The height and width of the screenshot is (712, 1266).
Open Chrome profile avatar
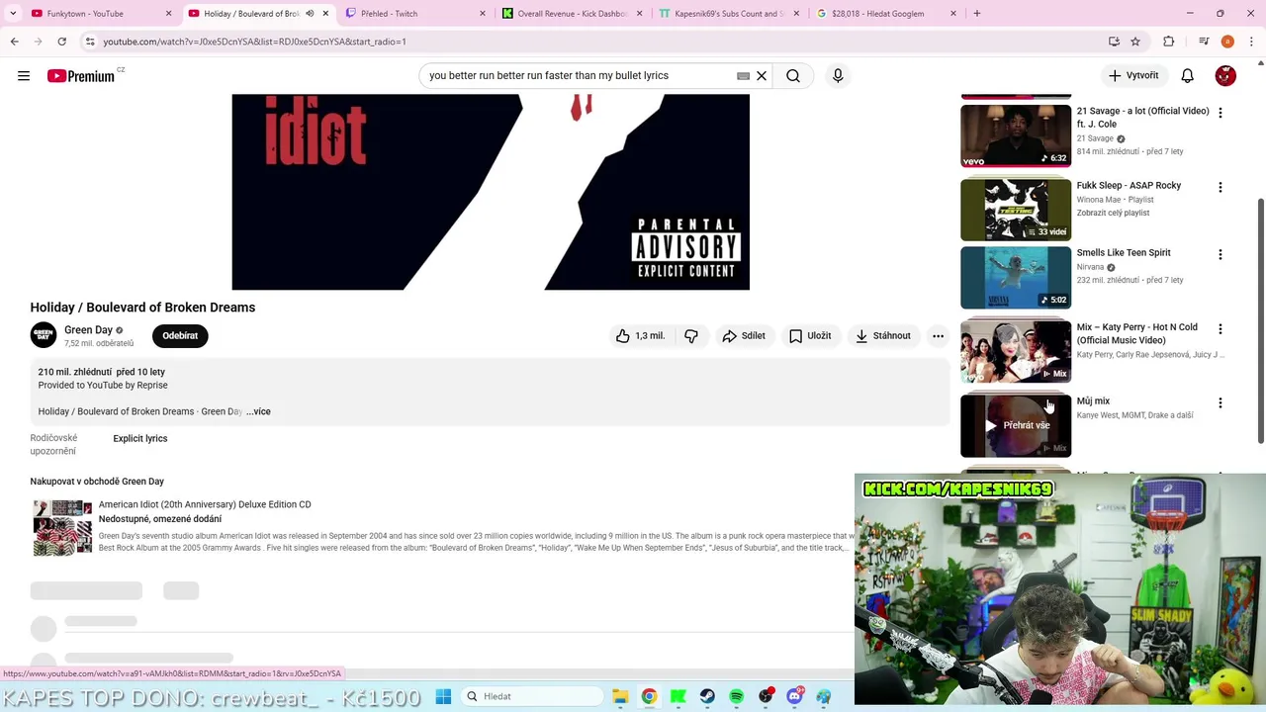pyautogui.click(x=1227, y=42)
